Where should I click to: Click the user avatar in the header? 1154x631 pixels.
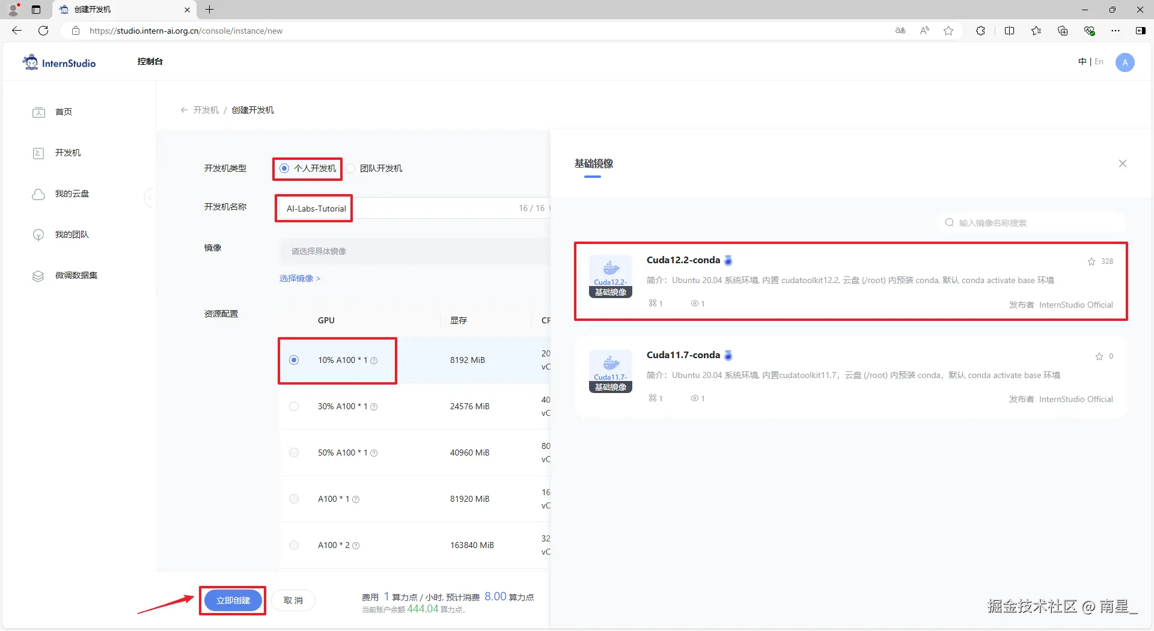[x=1125, y=62]
